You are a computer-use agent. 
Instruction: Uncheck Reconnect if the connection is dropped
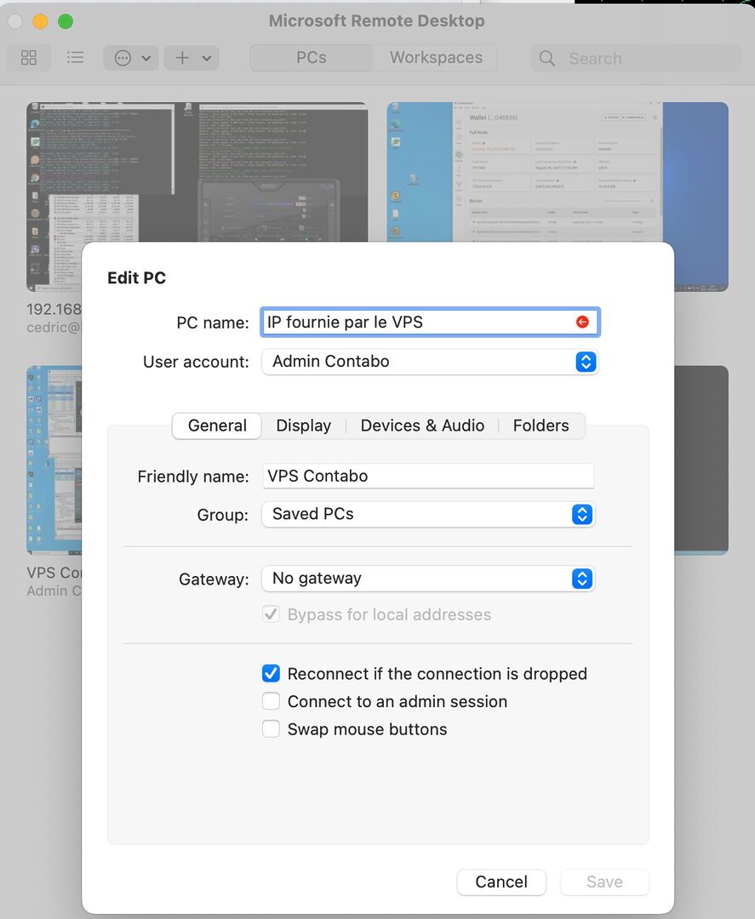pos(271,673)
